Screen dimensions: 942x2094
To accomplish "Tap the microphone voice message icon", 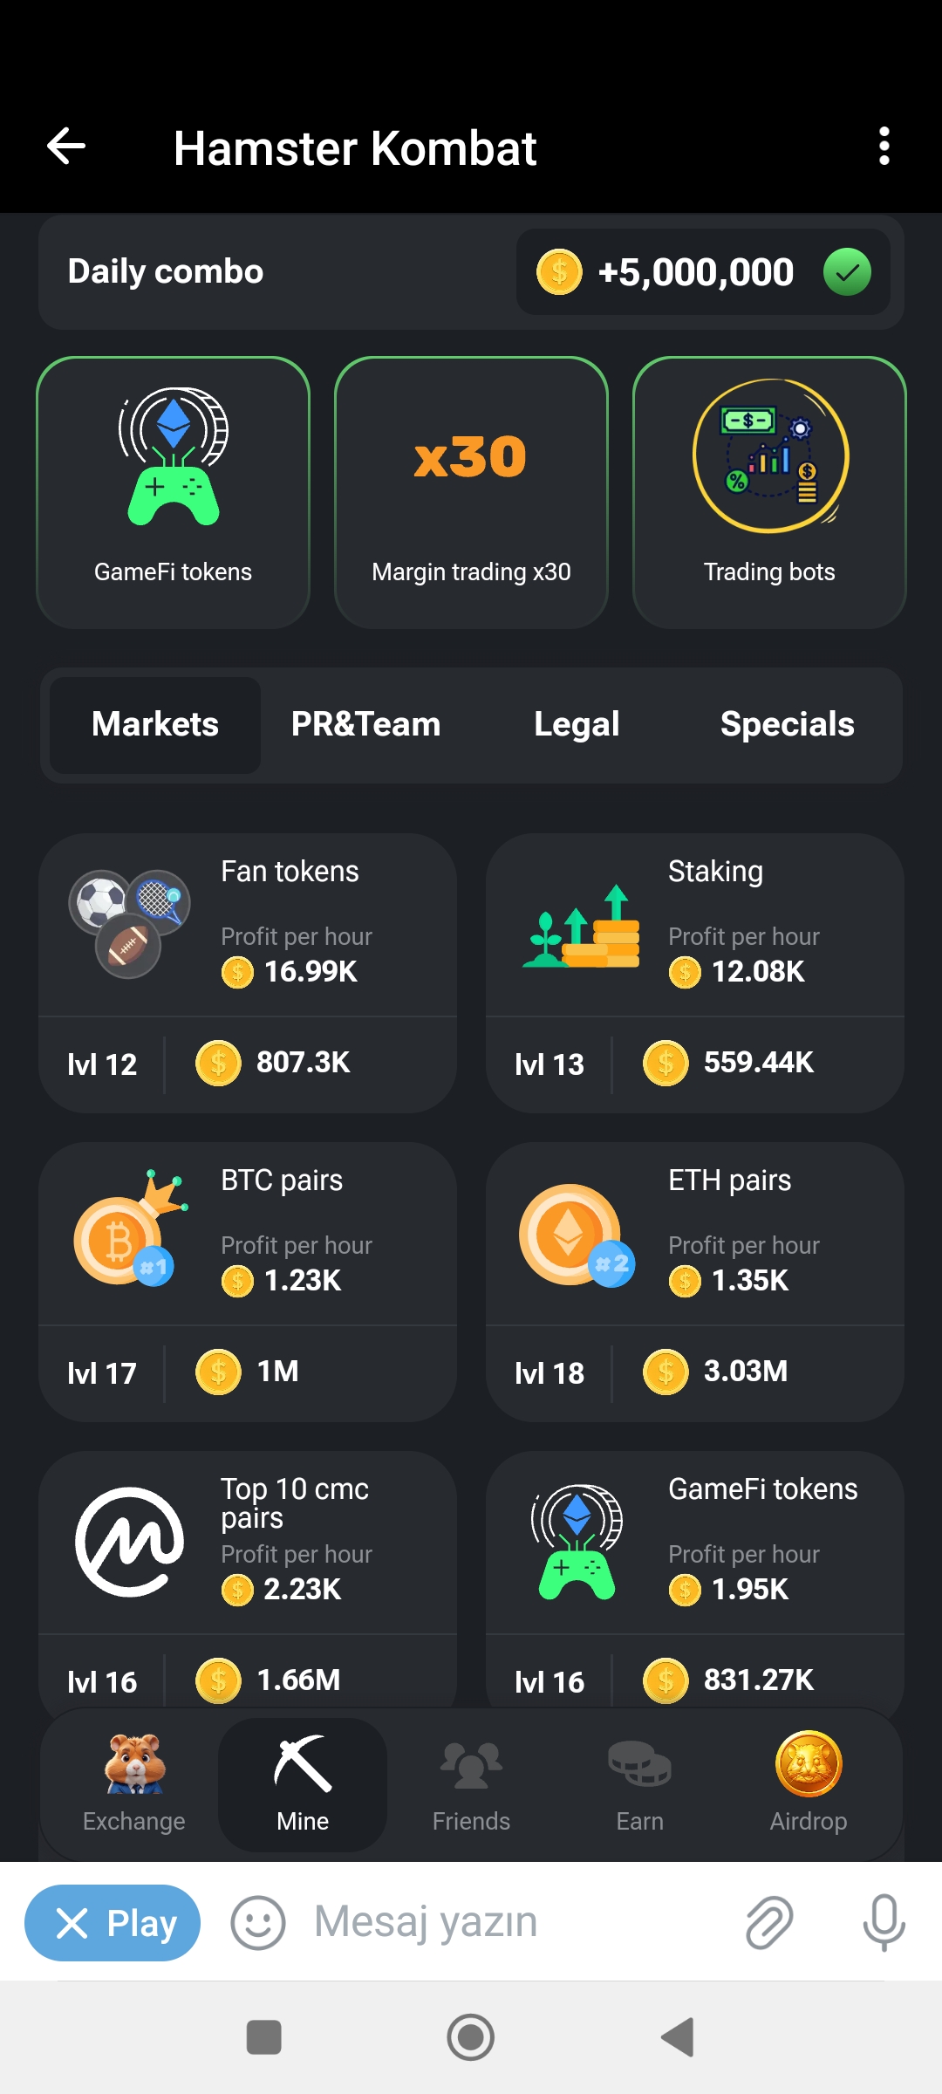I will [884, 1923].
